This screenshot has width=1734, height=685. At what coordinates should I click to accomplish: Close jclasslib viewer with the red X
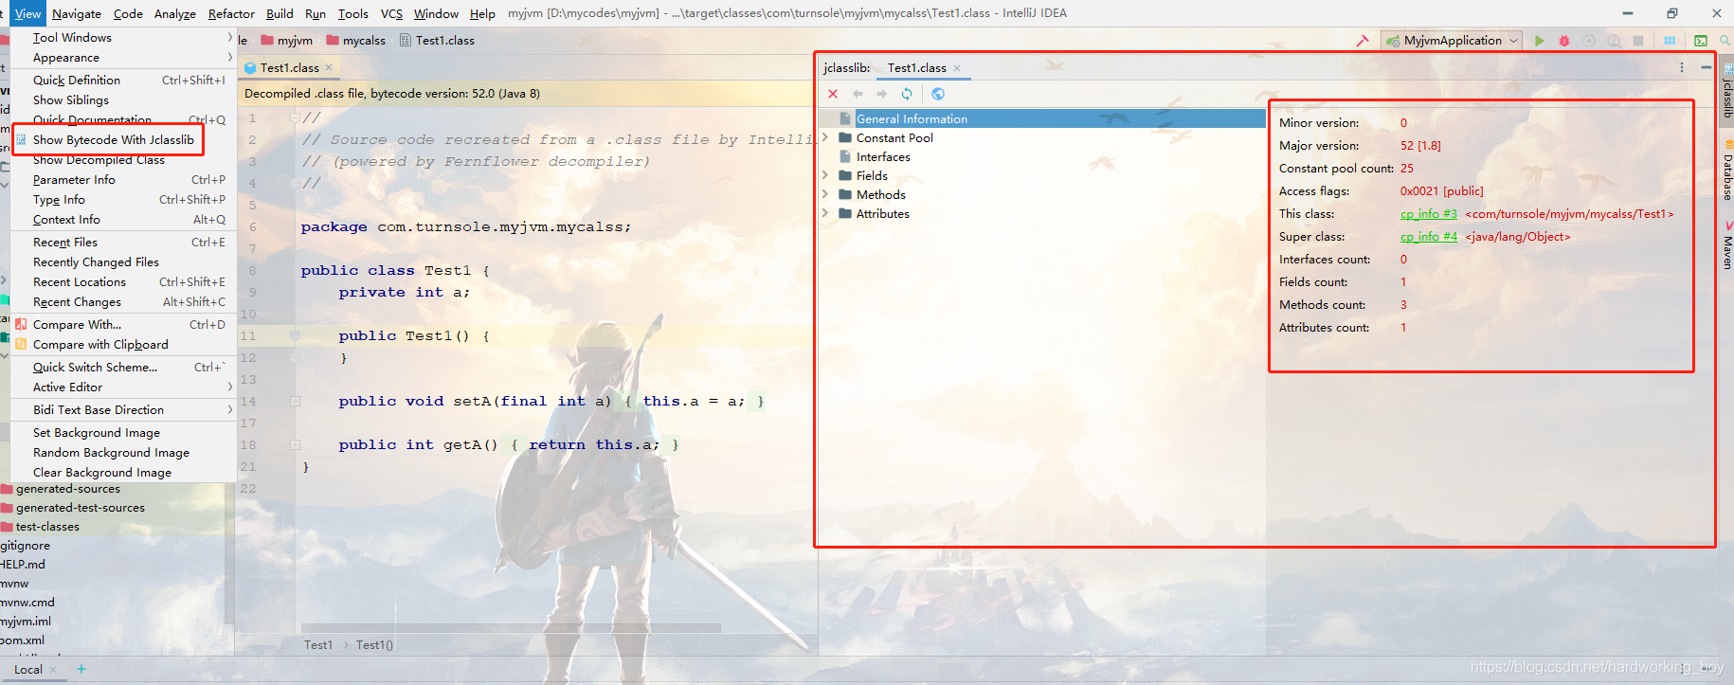tap(833, 94)
